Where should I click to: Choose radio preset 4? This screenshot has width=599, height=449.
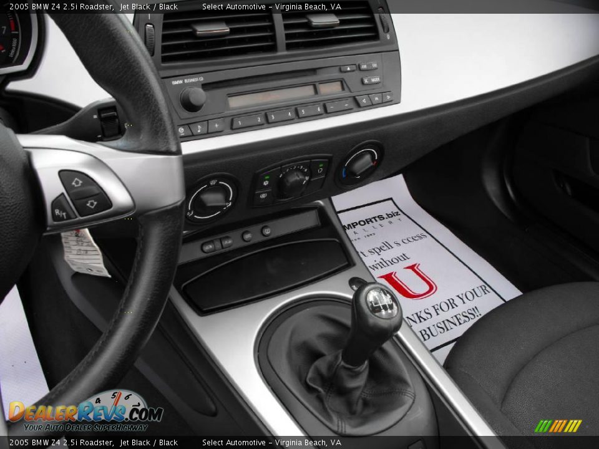point(288,115)
